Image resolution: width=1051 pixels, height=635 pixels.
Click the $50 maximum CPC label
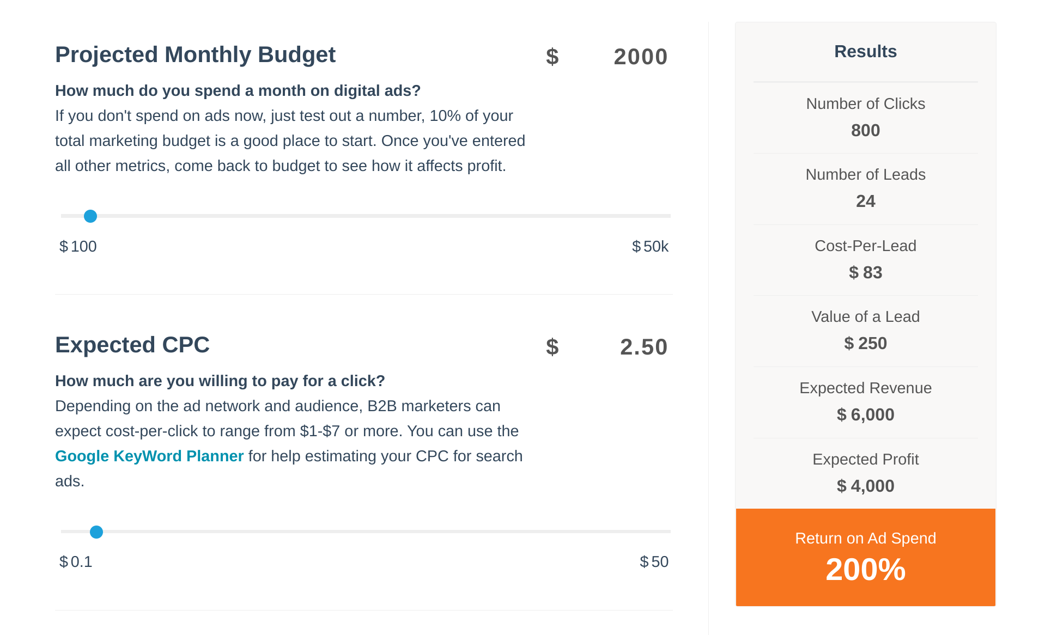[x=654, y=561]
